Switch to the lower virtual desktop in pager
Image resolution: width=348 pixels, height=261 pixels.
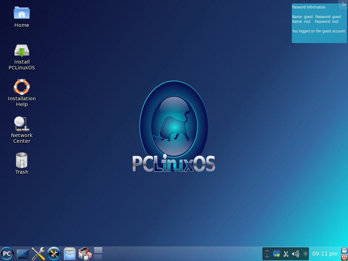click(x=98, y=258)
